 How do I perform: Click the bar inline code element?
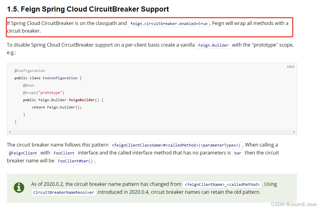pyautogui.click(x=238, y=153)
